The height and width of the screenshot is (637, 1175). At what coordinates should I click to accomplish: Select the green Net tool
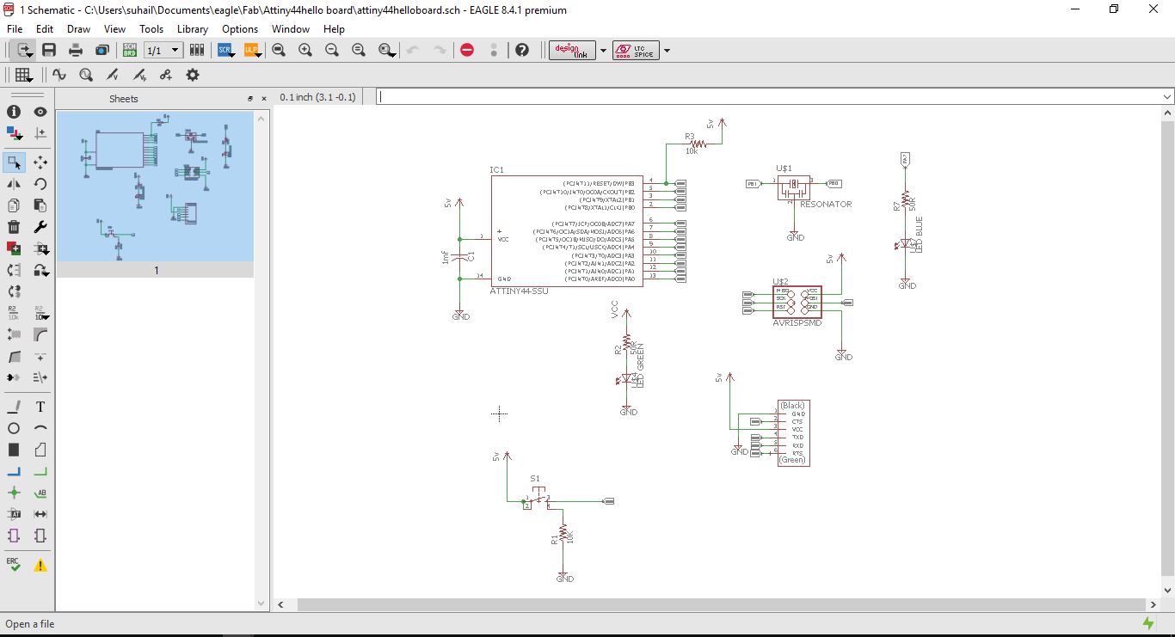40,471
